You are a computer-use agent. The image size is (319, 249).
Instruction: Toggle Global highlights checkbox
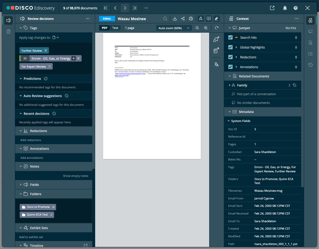pos(230,47)
